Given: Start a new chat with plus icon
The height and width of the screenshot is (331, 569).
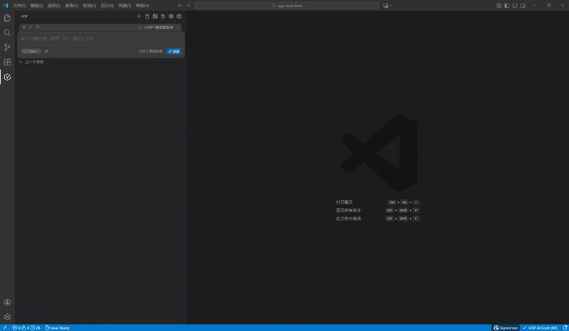Looking at the screenshot, I should tap(139, 16).
